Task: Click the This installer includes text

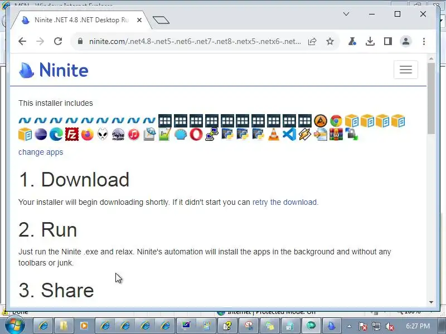Action: [x=56, y=103]
